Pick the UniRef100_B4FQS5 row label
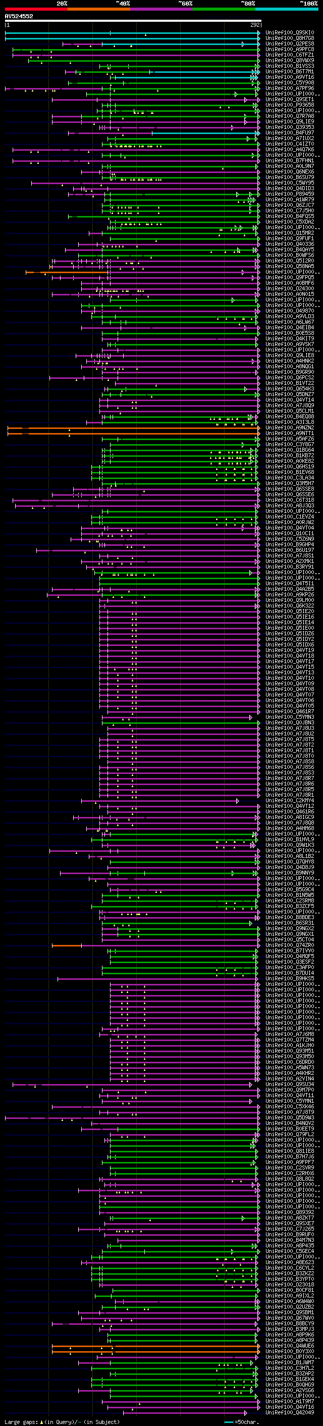Screen dimensions: 323x1426 point(290,217)
